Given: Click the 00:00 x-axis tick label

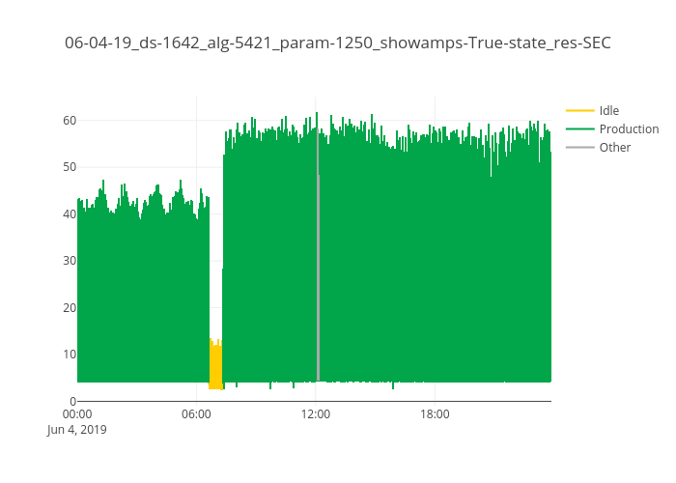Looking at the screenshot, I should point(77,414).
